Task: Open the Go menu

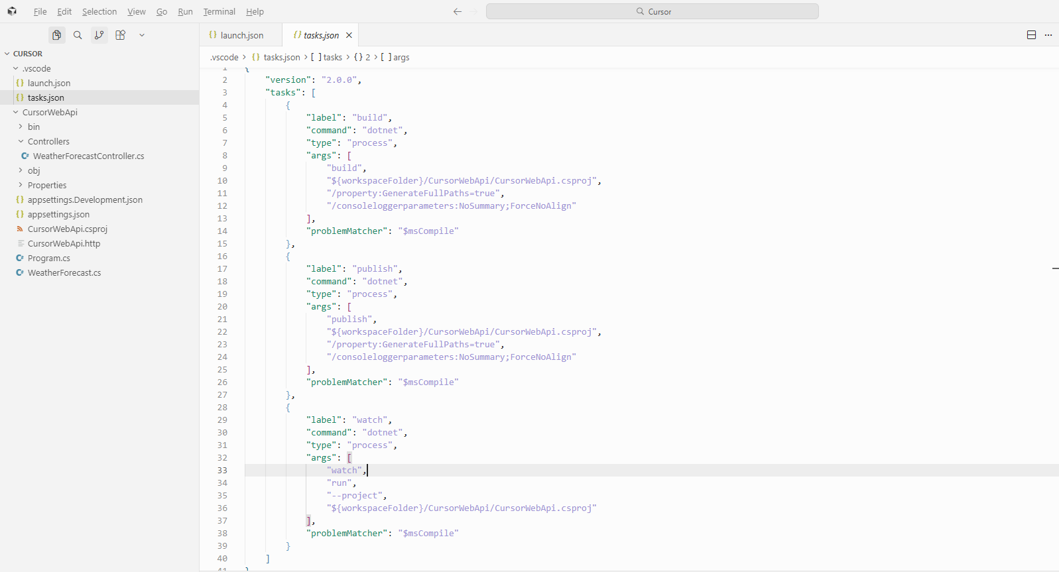Action: coord(162,11)
